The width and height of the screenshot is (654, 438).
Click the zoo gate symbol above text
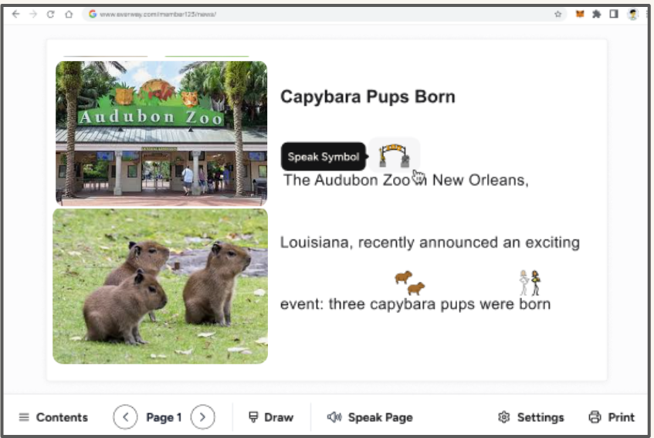point(394,155)
